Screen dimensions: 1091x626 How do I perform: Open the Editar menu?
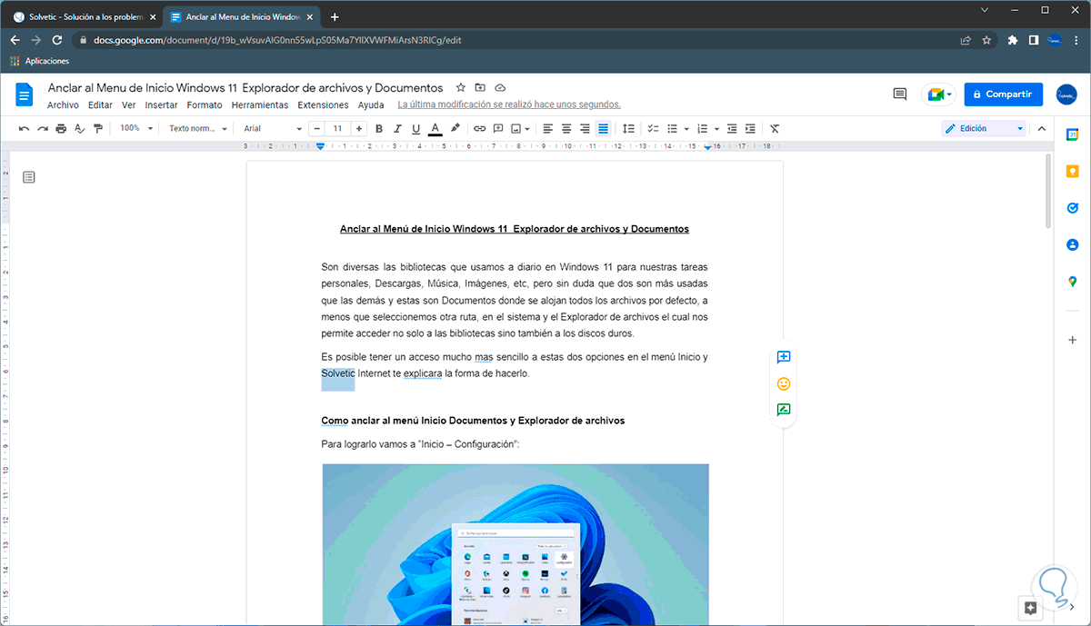coord(100,105)
